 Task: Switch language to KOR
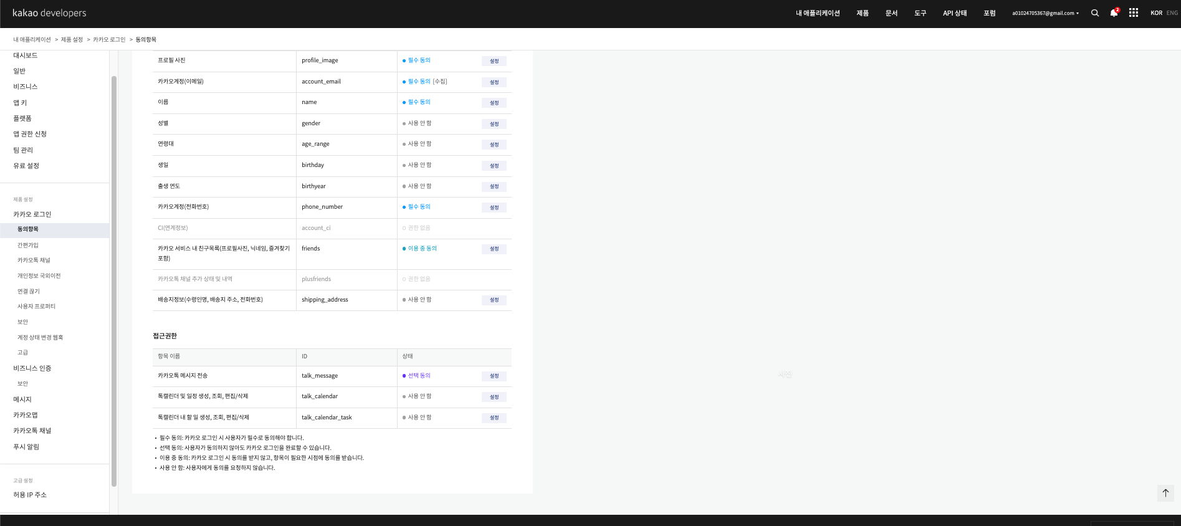pyautogui.click(x=1156, y=13)
